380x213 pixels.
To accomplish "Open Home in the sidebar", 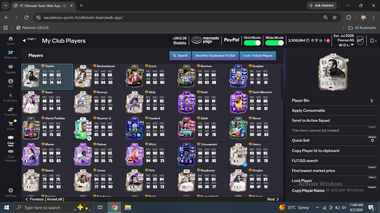I will coord(11,40).
